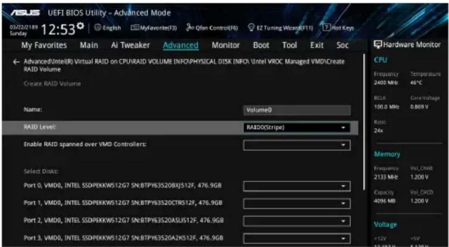Click the CPU section heading in Hardware Monitor
Image resolution: width=449 pixels, height=247 pixels.
click(x=381, y=60)
